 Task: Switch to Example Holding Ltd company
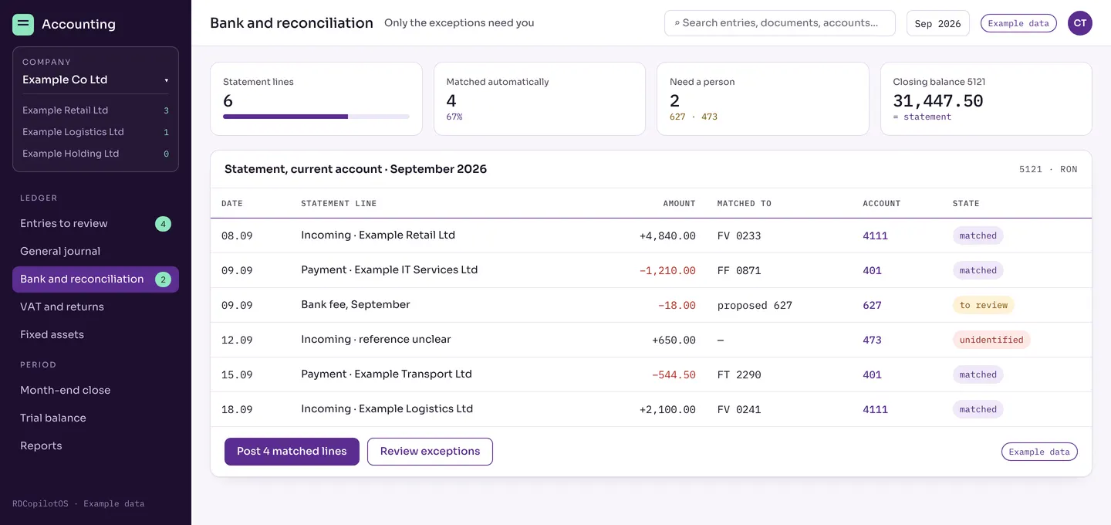click(96, 154)
